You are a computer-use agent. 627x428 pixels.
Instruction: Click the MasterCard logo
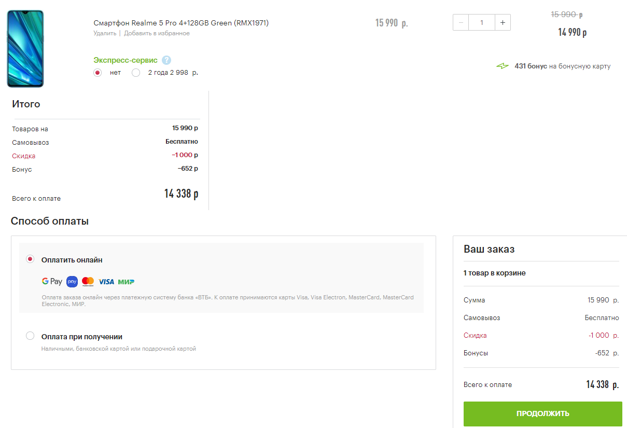click(x=88, y=281)
